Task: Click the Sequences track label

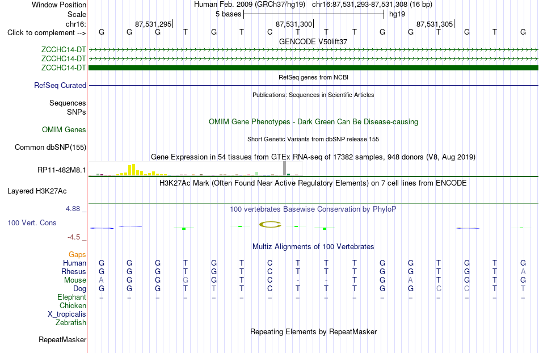Action: pos(68,103)
